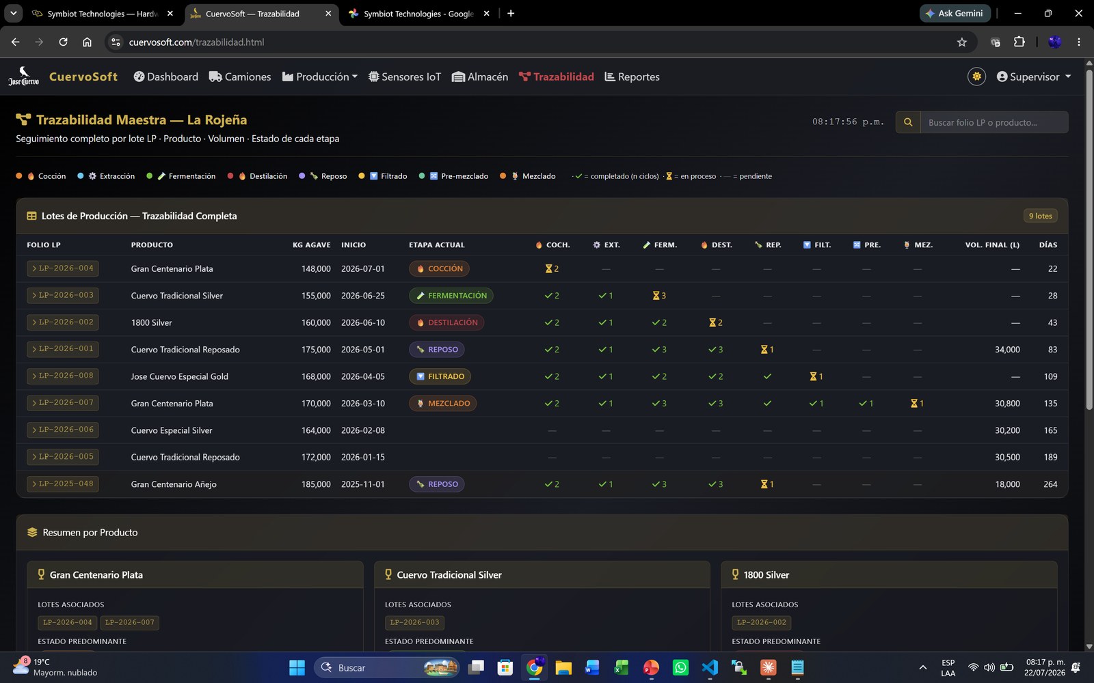The height and width of the screenshot is (683, 1094).
Task: Open Wi-Fi settings in the system tray
Action: pyautogui.click(x=973, y=667)
